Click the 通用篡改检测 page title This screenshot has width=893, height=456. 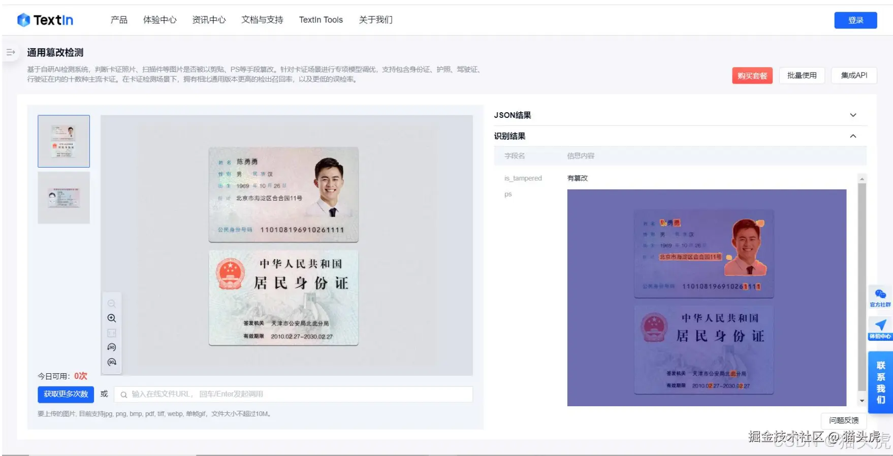[x=55, y=52]
